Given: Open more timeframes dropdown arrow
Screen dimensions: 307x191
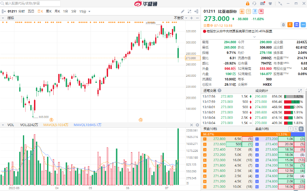Looking at the screenshot, I should [89, 11].
